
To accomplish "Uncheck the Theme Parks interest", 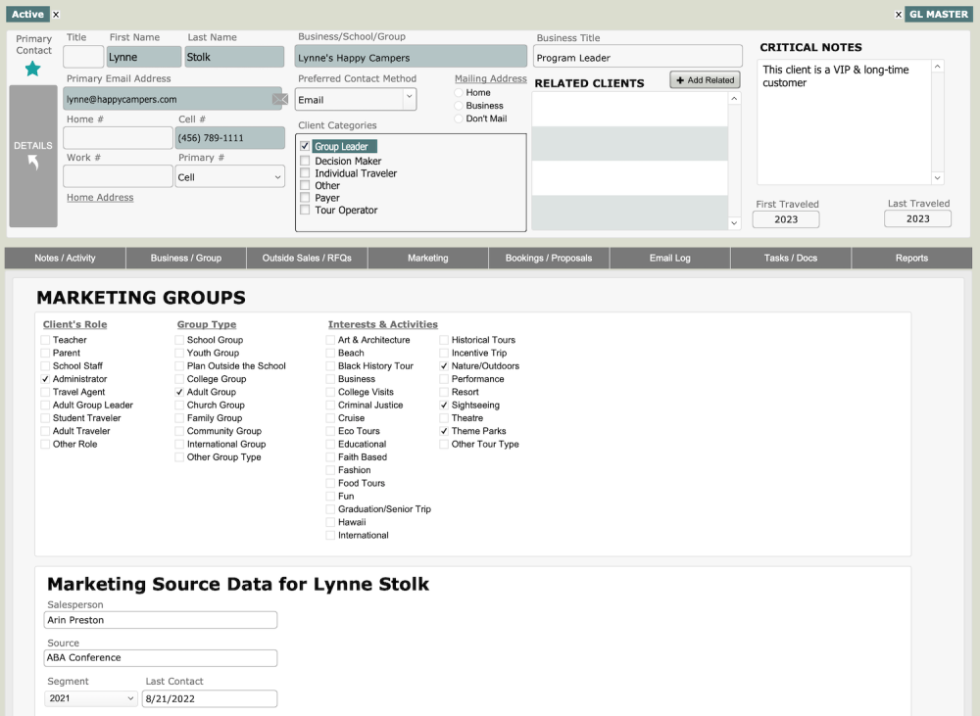I will coord(444,431).
